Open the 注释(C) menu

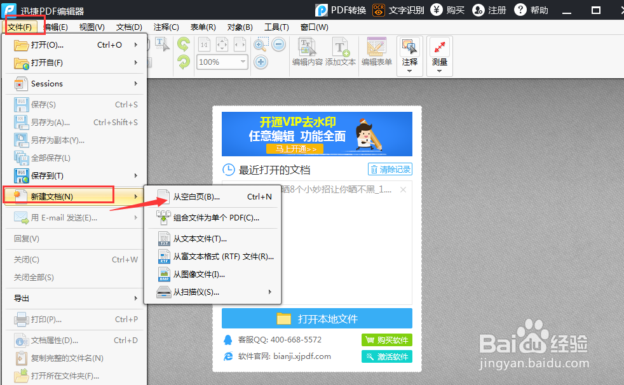point(166,27)
